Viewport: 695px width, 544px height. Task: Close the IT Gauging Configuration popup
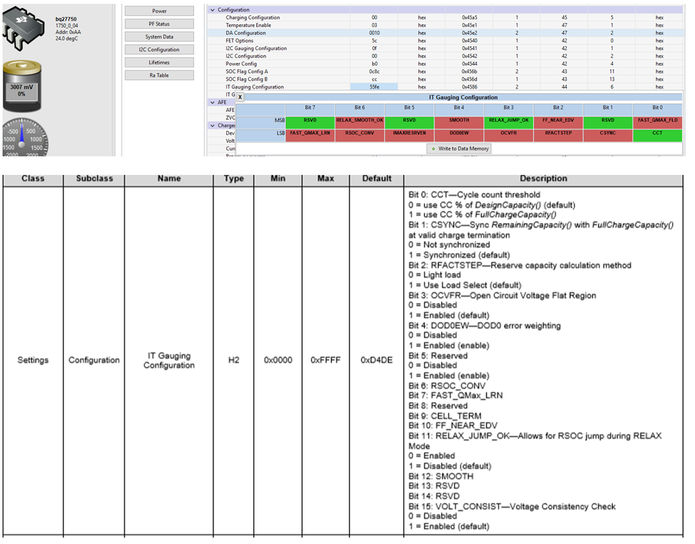[240, 97]
